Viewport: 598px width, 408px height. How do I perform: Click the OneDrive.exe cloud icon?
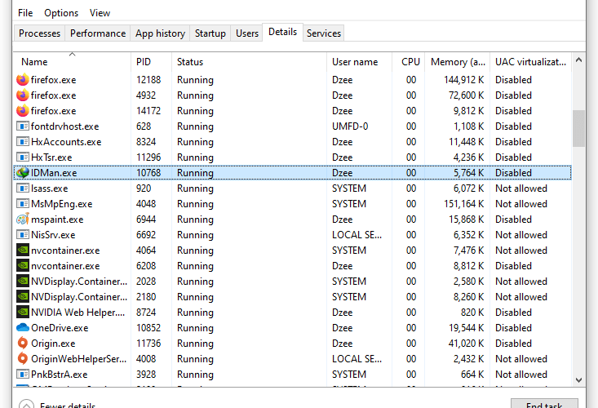pos(23,327)
